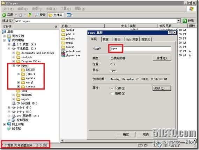Open the Help (帮助) menu
The image size is (199, 150).
[x=80, y=9]
